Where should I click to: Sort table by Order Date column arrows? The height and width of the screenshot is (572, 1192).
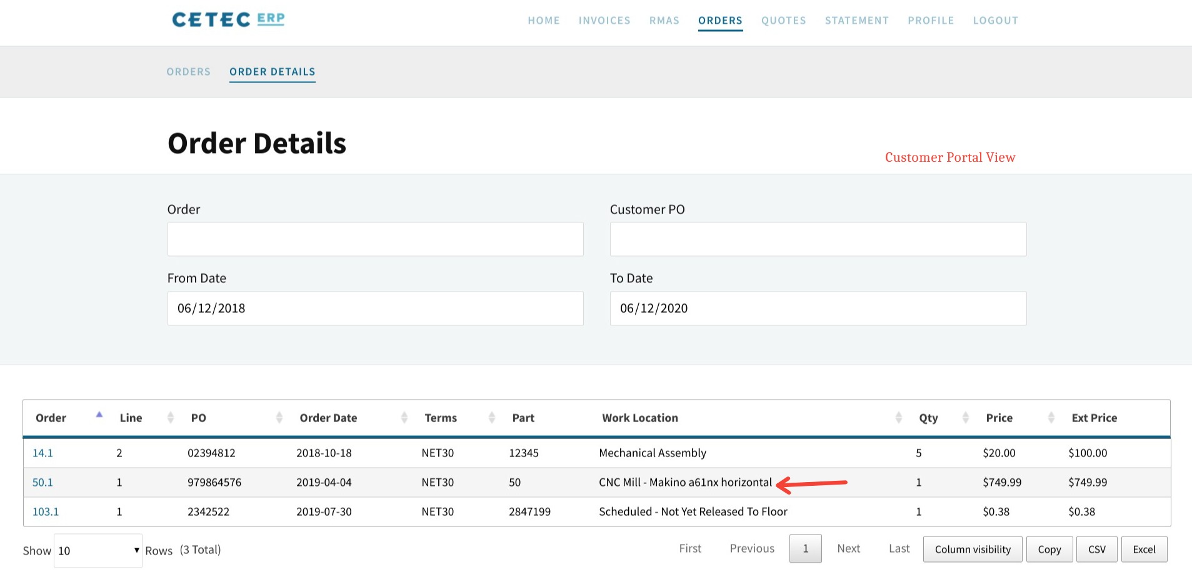[x=404, y=418]
